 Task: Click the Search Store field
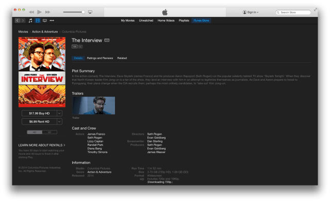click(x=293, y=12)
